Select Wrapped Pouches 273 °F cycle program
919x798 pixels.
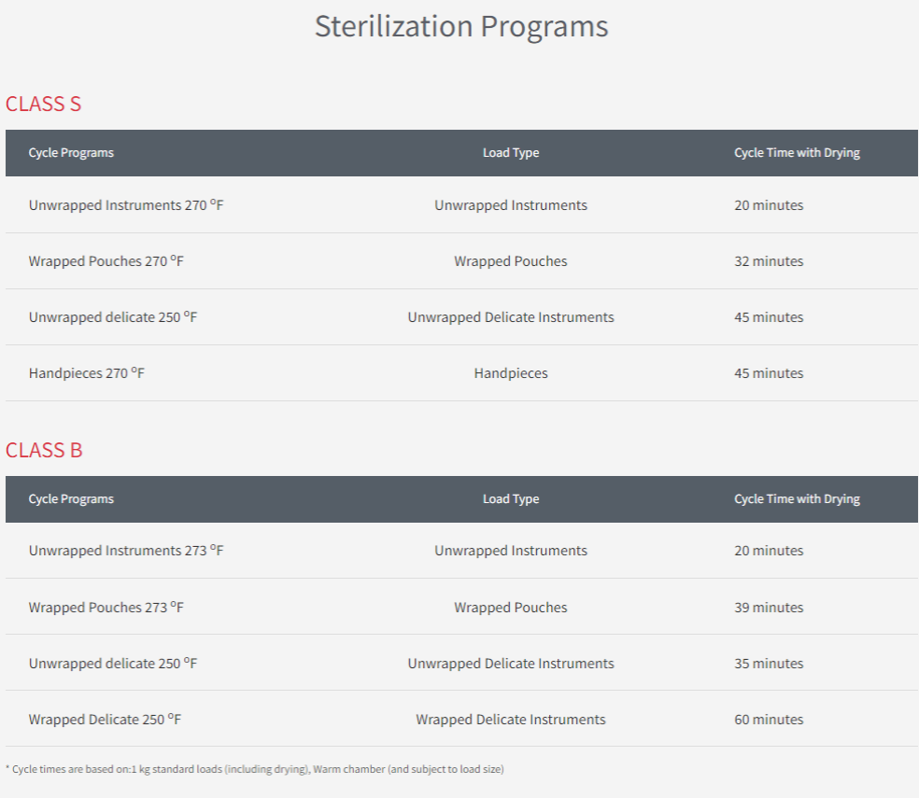[106, 608]
